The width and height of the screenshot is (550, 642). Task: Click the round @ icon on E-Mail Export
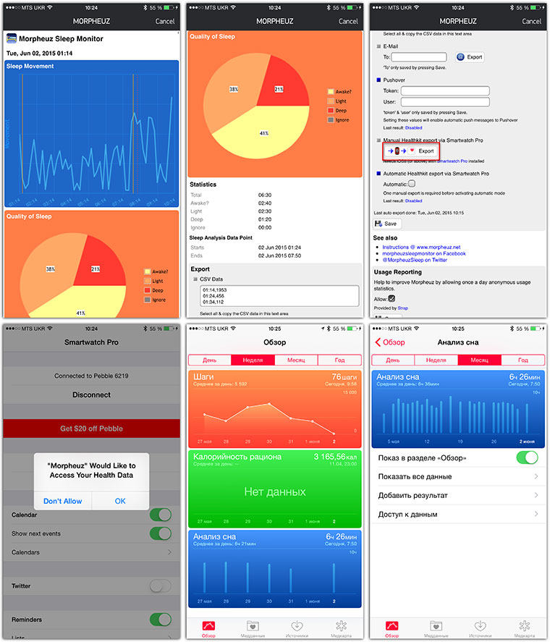point(460,57)
